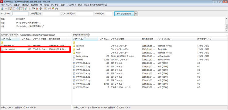Image resolution: width=228 pixels, height=110 pixels.
Task: Select the remote parent folder '..' icon
Action: click(x=74, y=42)
